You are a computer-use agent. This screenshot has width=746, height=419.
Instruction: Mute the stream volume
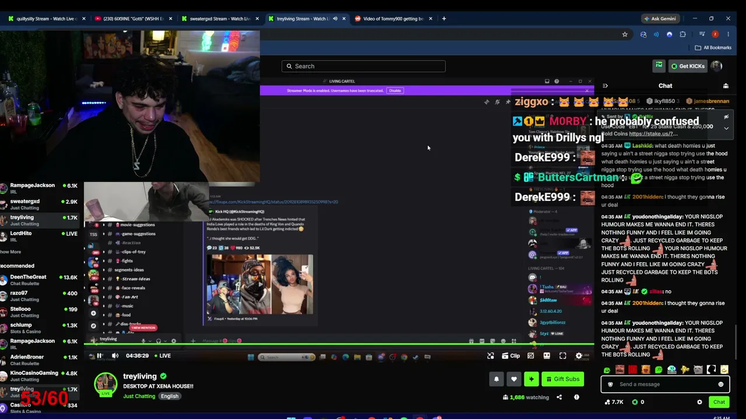(x=115, y=356)
